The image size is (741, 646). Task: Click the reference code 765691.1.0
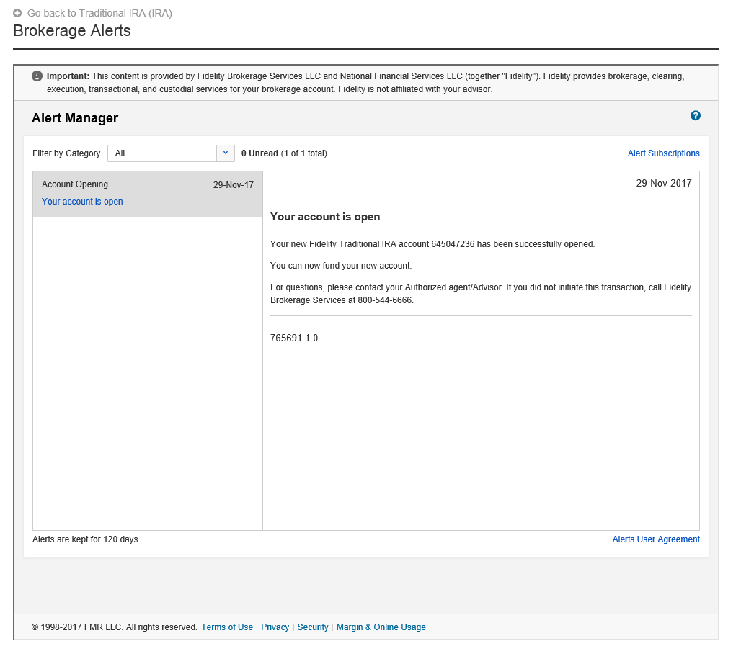[x=294, y=338]
